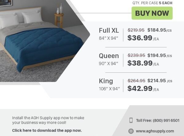184x136 pixels.
Task: Select the Queen size label
Action: [109, 56]
